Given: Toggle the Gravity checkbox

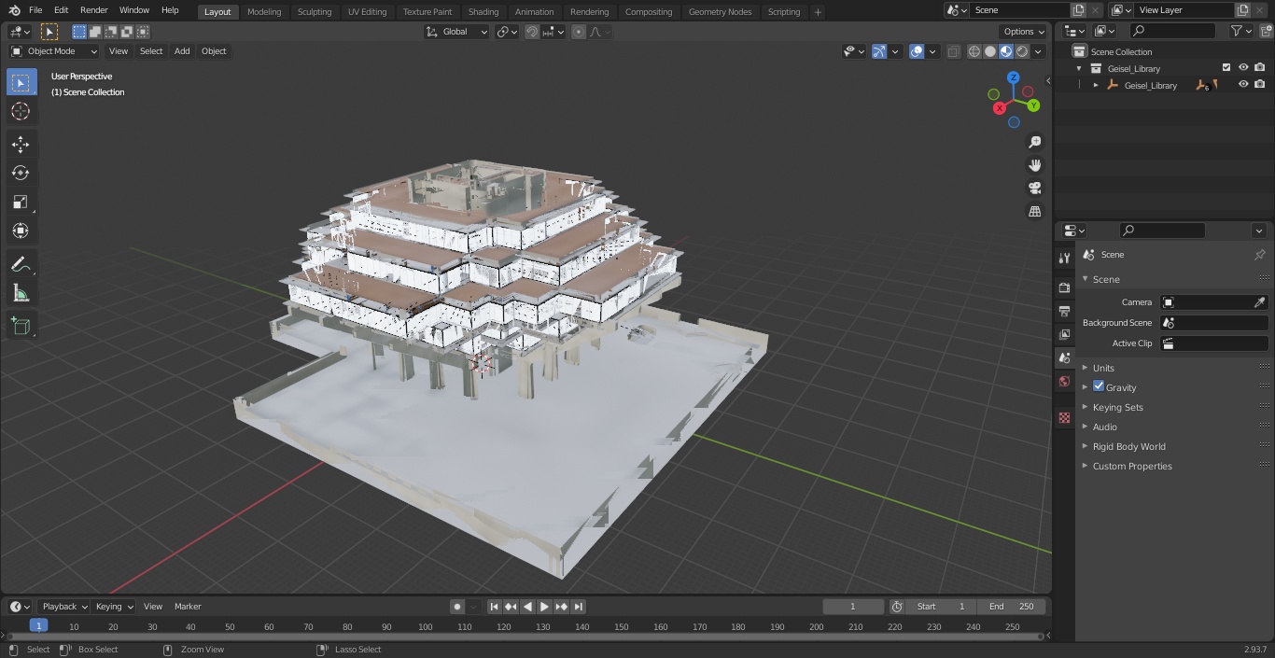Looking at the screenshot, I should tap(1099, 386).
